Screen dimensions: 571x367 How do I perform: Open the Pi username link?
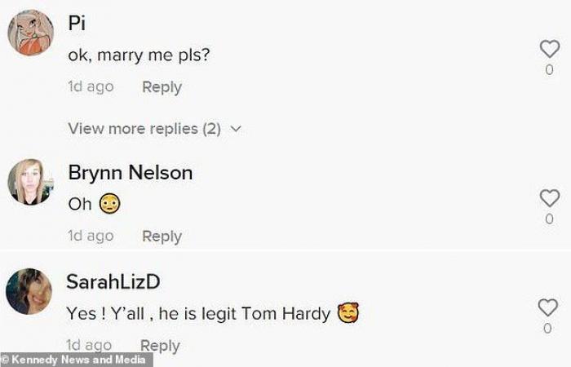point(77,24)
